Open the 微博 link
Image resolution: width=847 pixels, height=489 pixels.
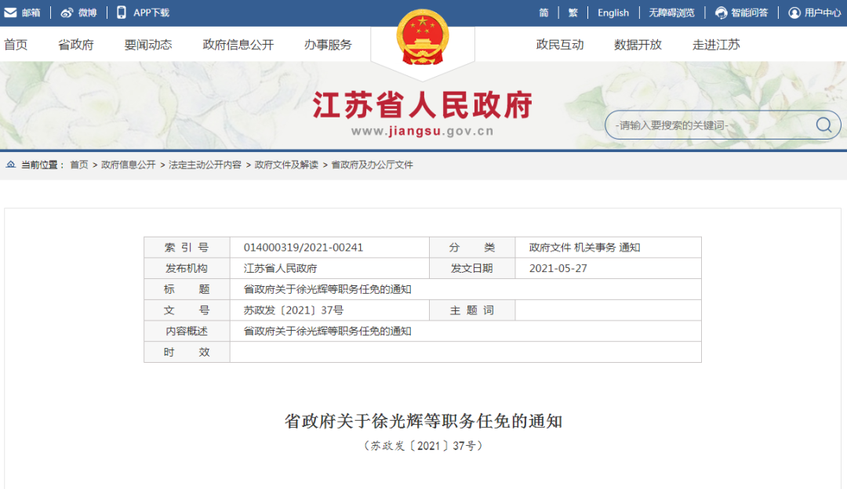point(88,13)
